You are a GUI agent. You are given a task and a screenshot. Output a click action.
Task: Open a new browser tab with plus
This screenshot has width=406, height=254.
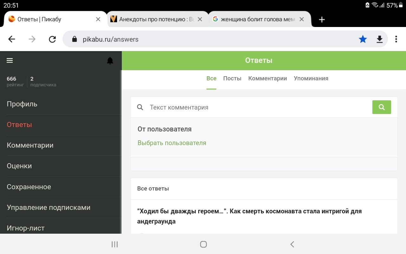(322, 19)
